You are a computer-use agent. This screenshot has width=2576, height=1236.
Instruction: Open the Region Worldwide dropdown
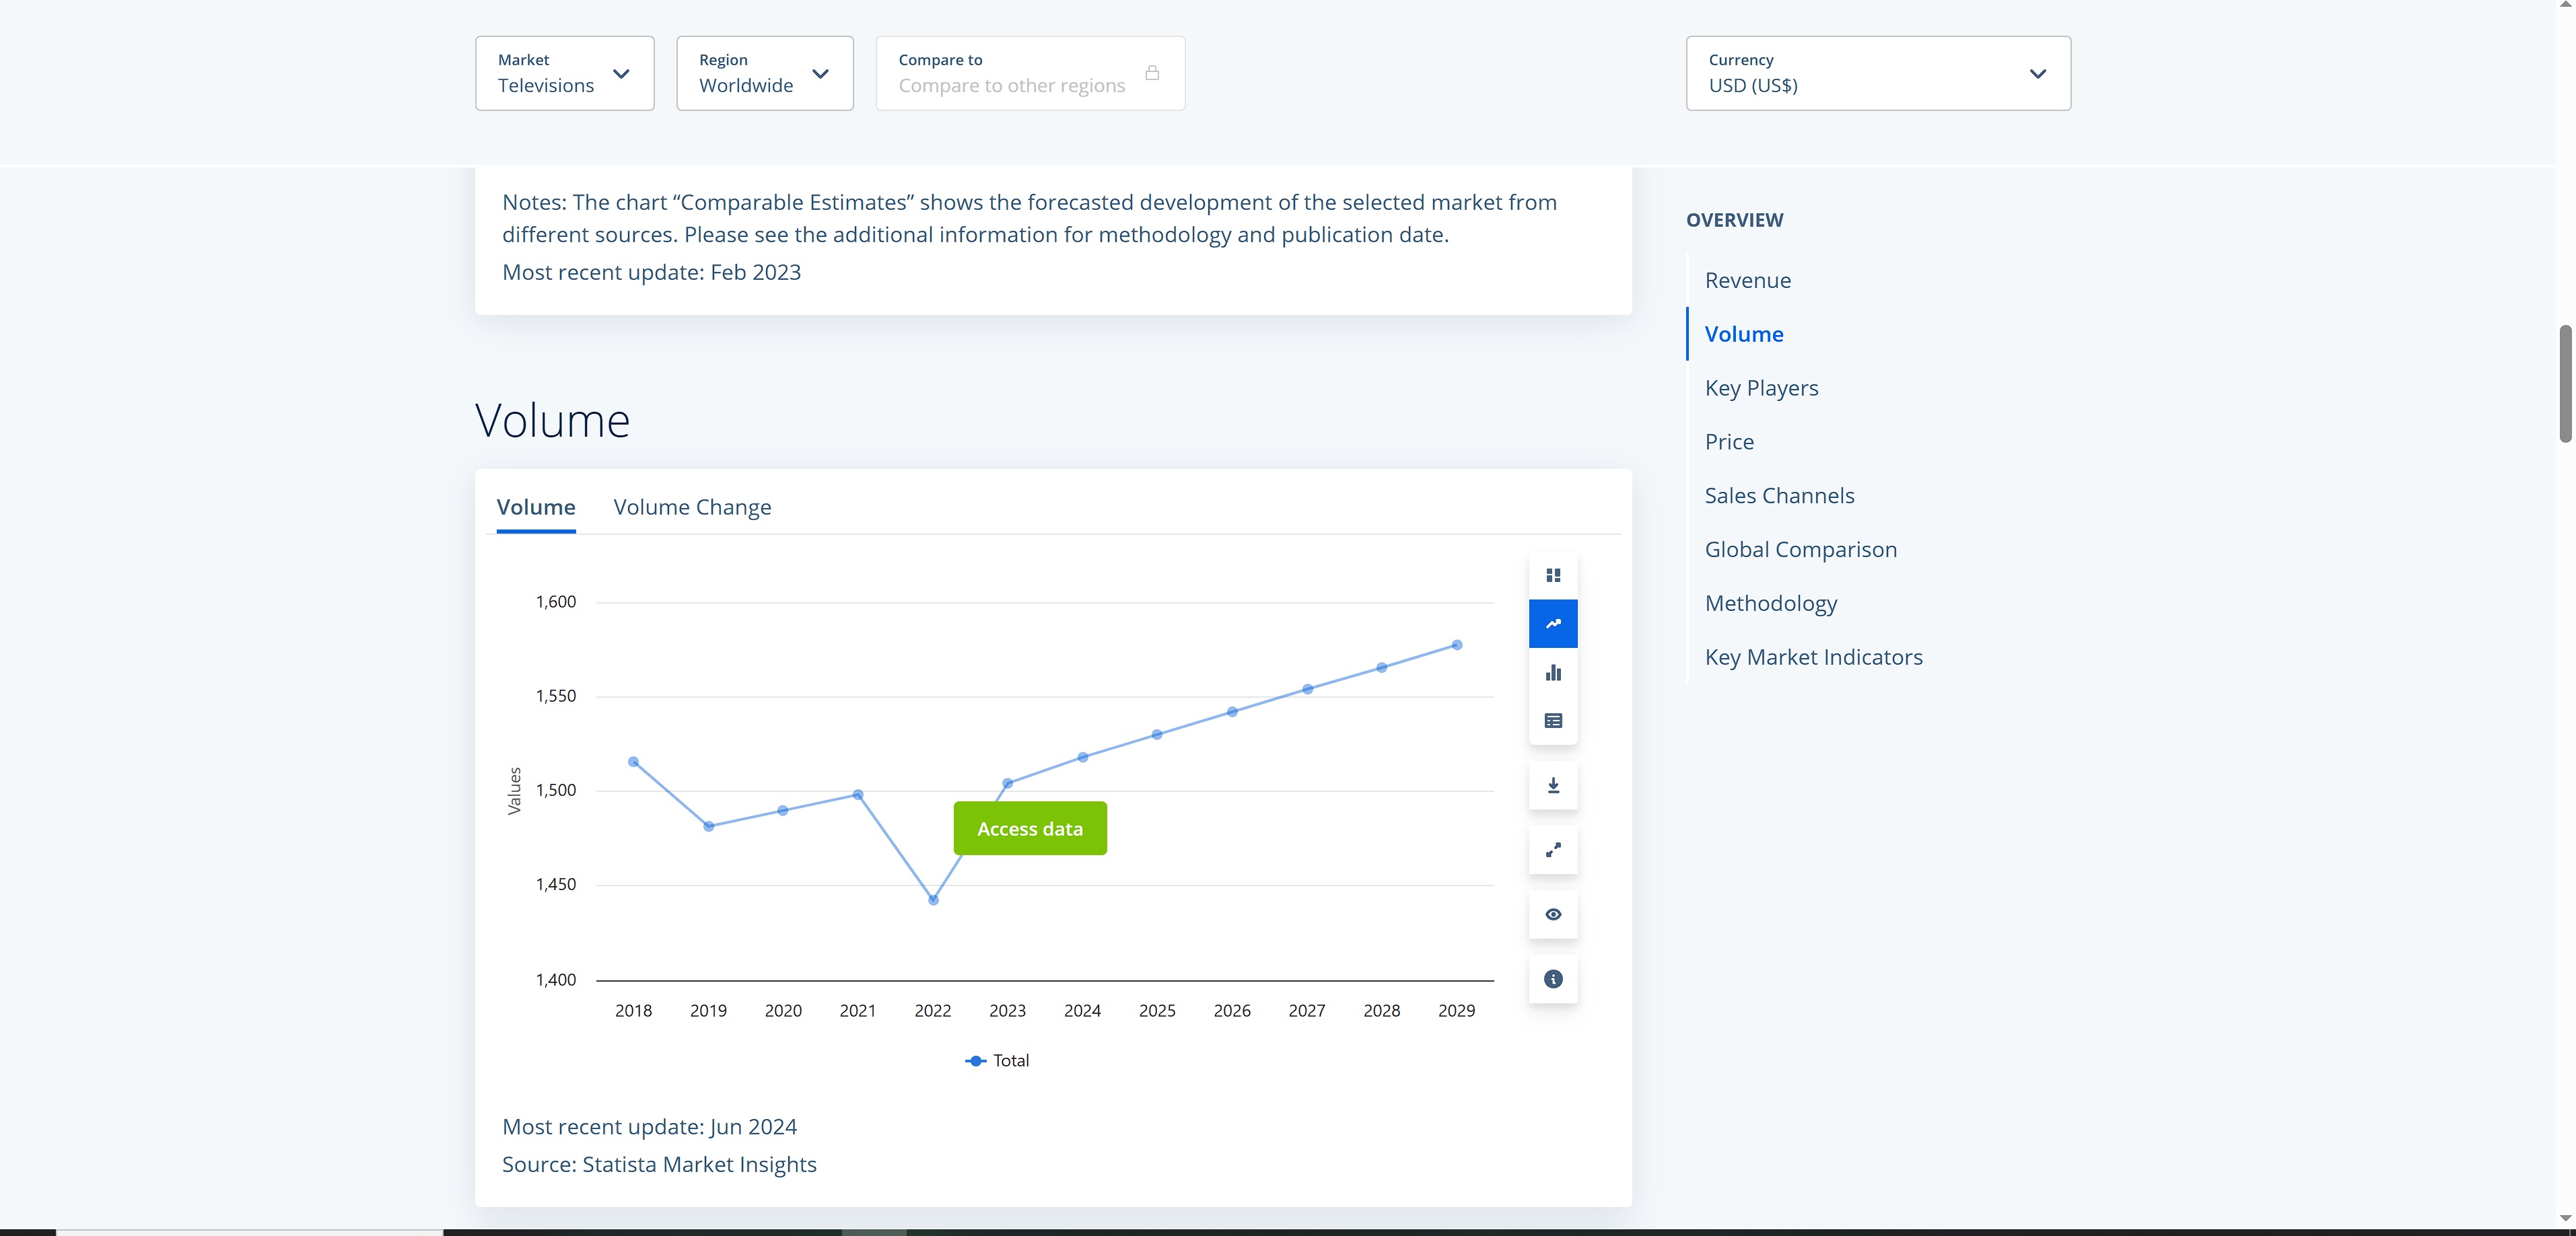coord(764,73)
